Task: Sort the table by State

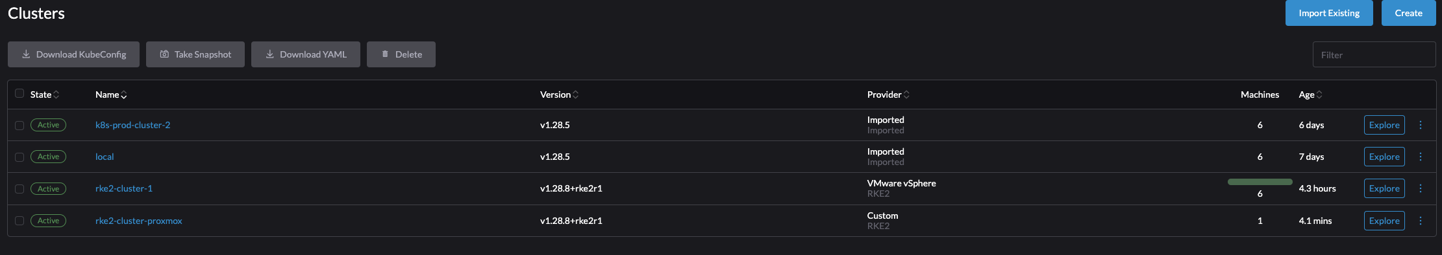Action: pyautogui.click(x=45, y=94)
